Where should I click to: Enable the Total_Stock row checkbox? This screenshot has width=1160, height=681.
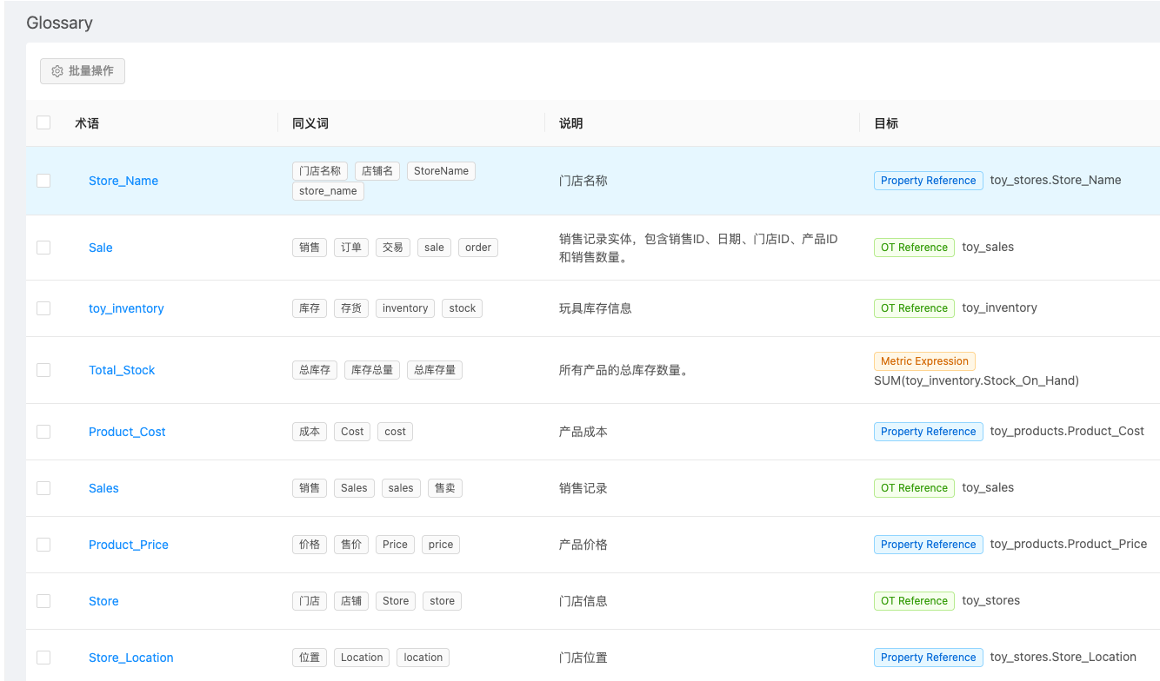click(x=43, y=370)
